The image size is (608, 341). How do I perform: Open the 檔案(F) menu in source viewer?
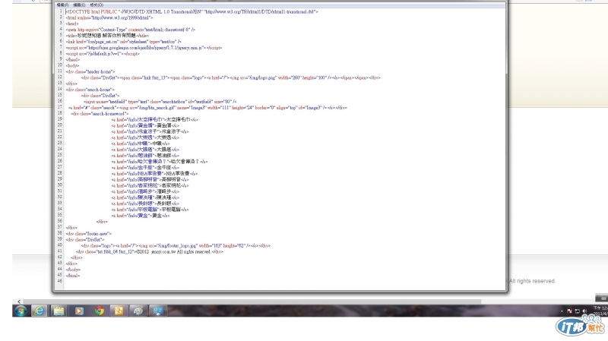click(x=62, y=5)
